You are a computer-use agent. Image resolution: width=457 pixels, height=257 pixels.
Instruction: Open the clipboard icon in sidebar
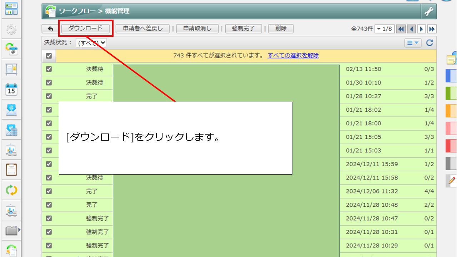(11, 170)
